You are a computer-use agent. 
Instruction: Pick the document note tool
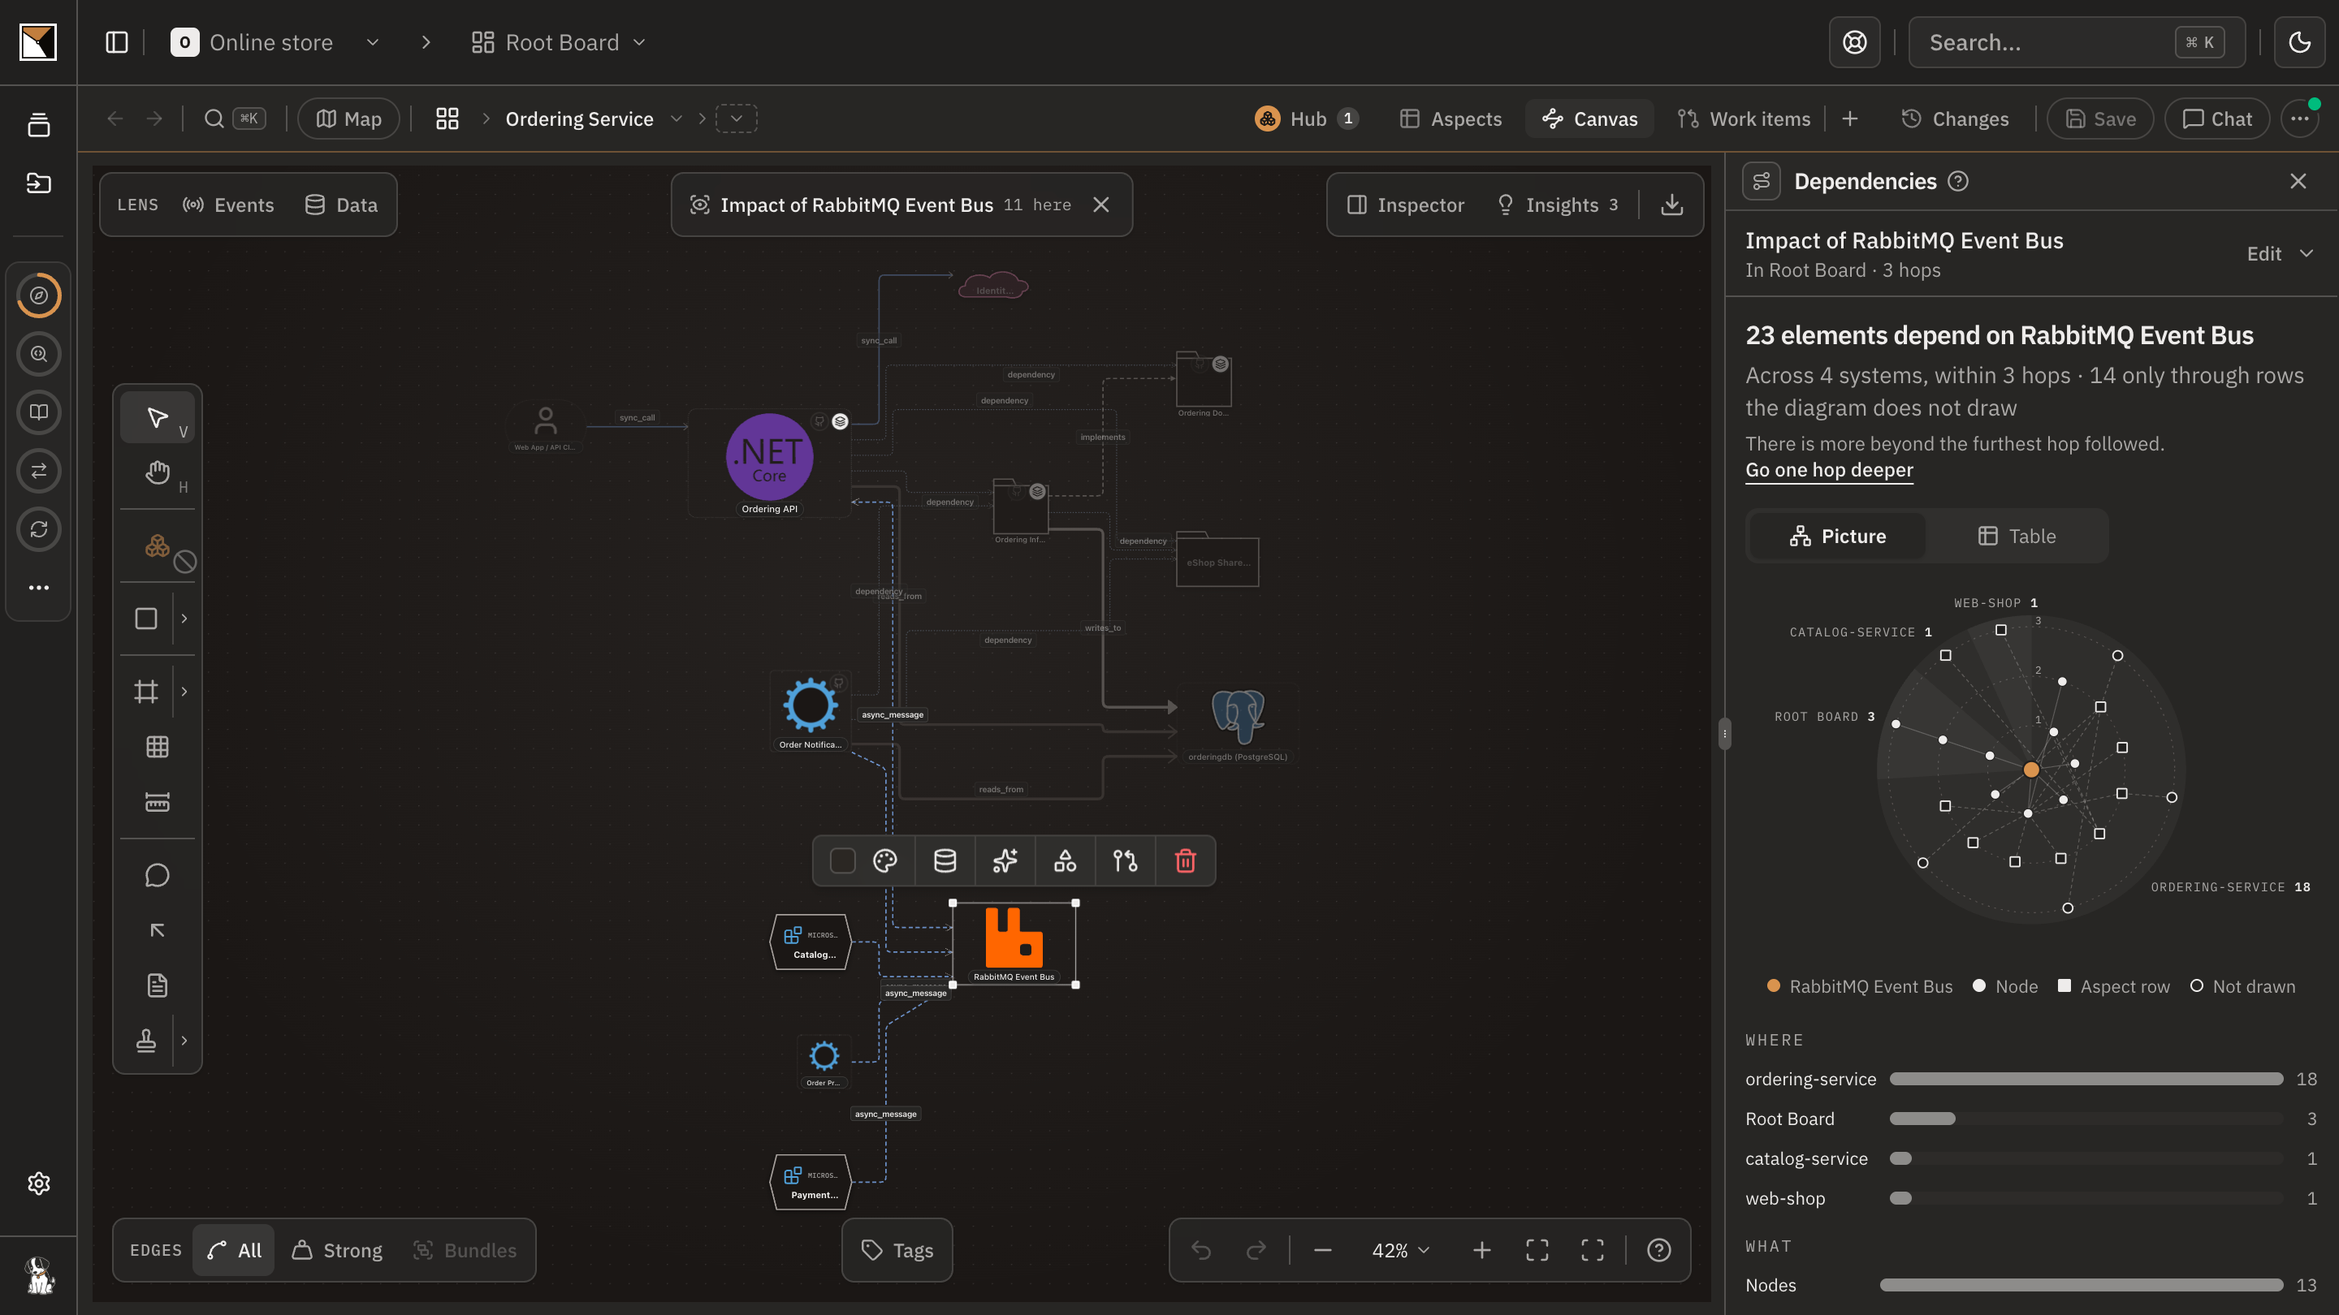click(x=157, y=985)
